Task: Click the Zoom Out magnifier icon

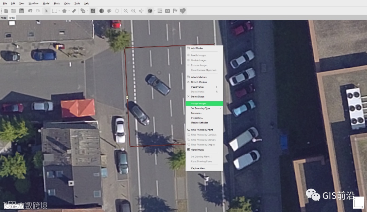Action: (134, 11)
